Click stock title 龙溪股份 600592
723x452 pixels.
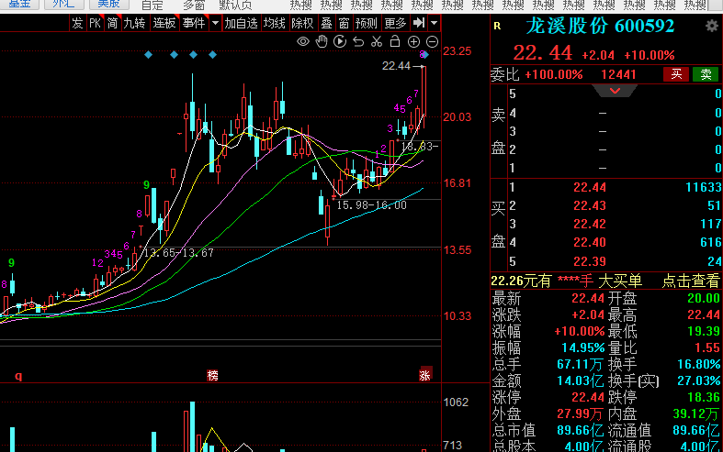[600, 27]
